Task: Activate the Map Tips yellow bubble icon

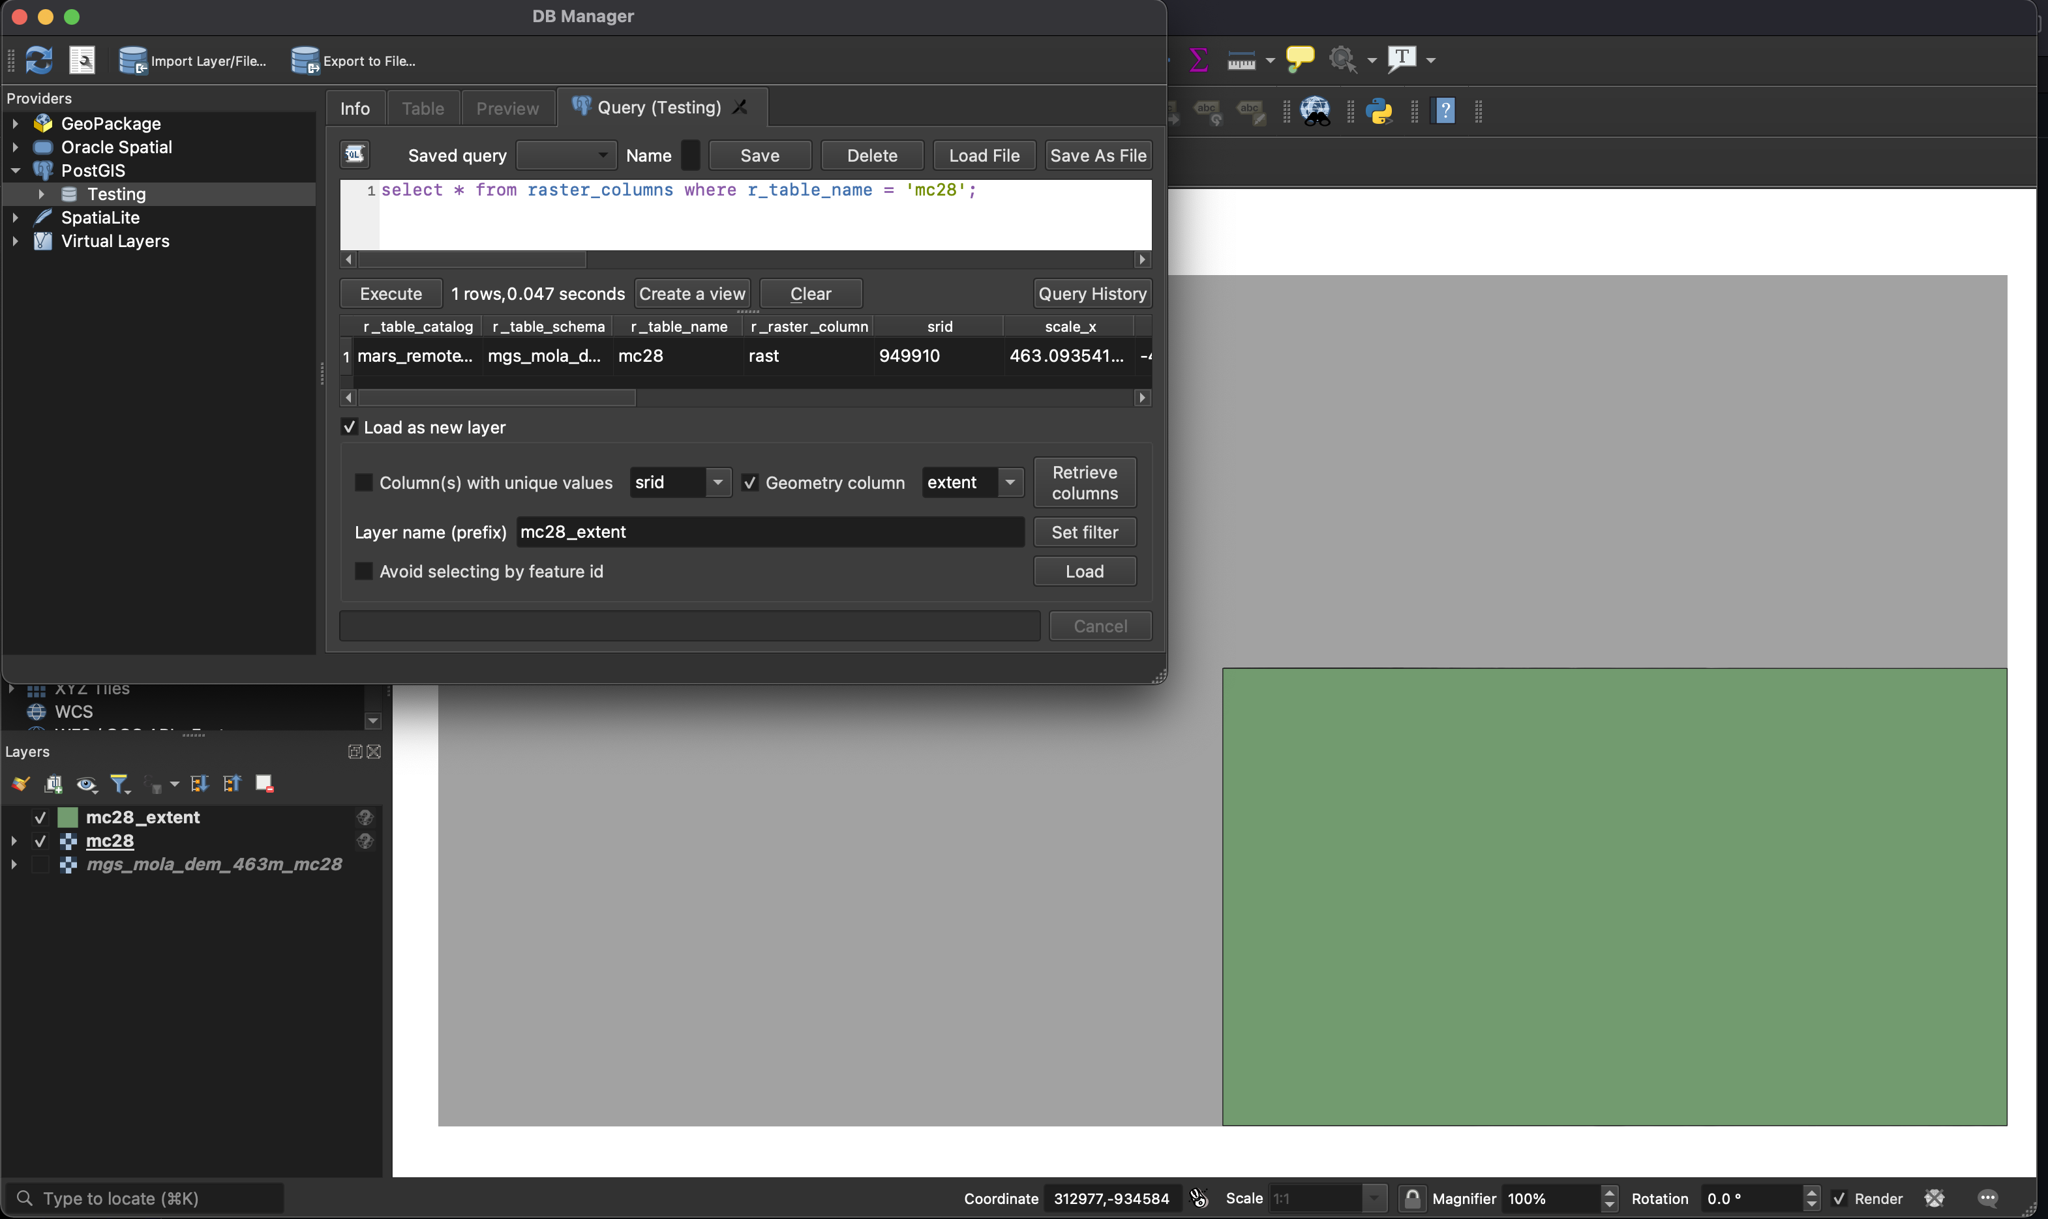Action: coord(1299,59)
